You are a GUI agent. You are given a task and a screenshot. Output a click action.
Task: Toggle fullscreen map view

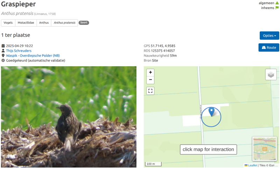click(x=150, y=91)
